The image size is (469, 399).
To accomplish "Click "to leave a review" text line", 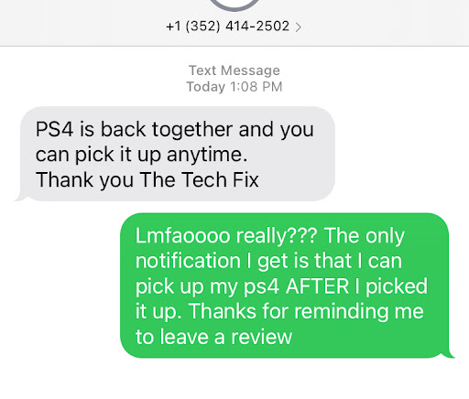I will (x=213, y=337).
